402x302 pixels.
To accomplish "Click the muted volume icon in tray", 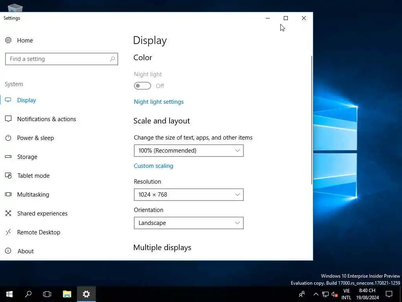I will click(334, 294).
